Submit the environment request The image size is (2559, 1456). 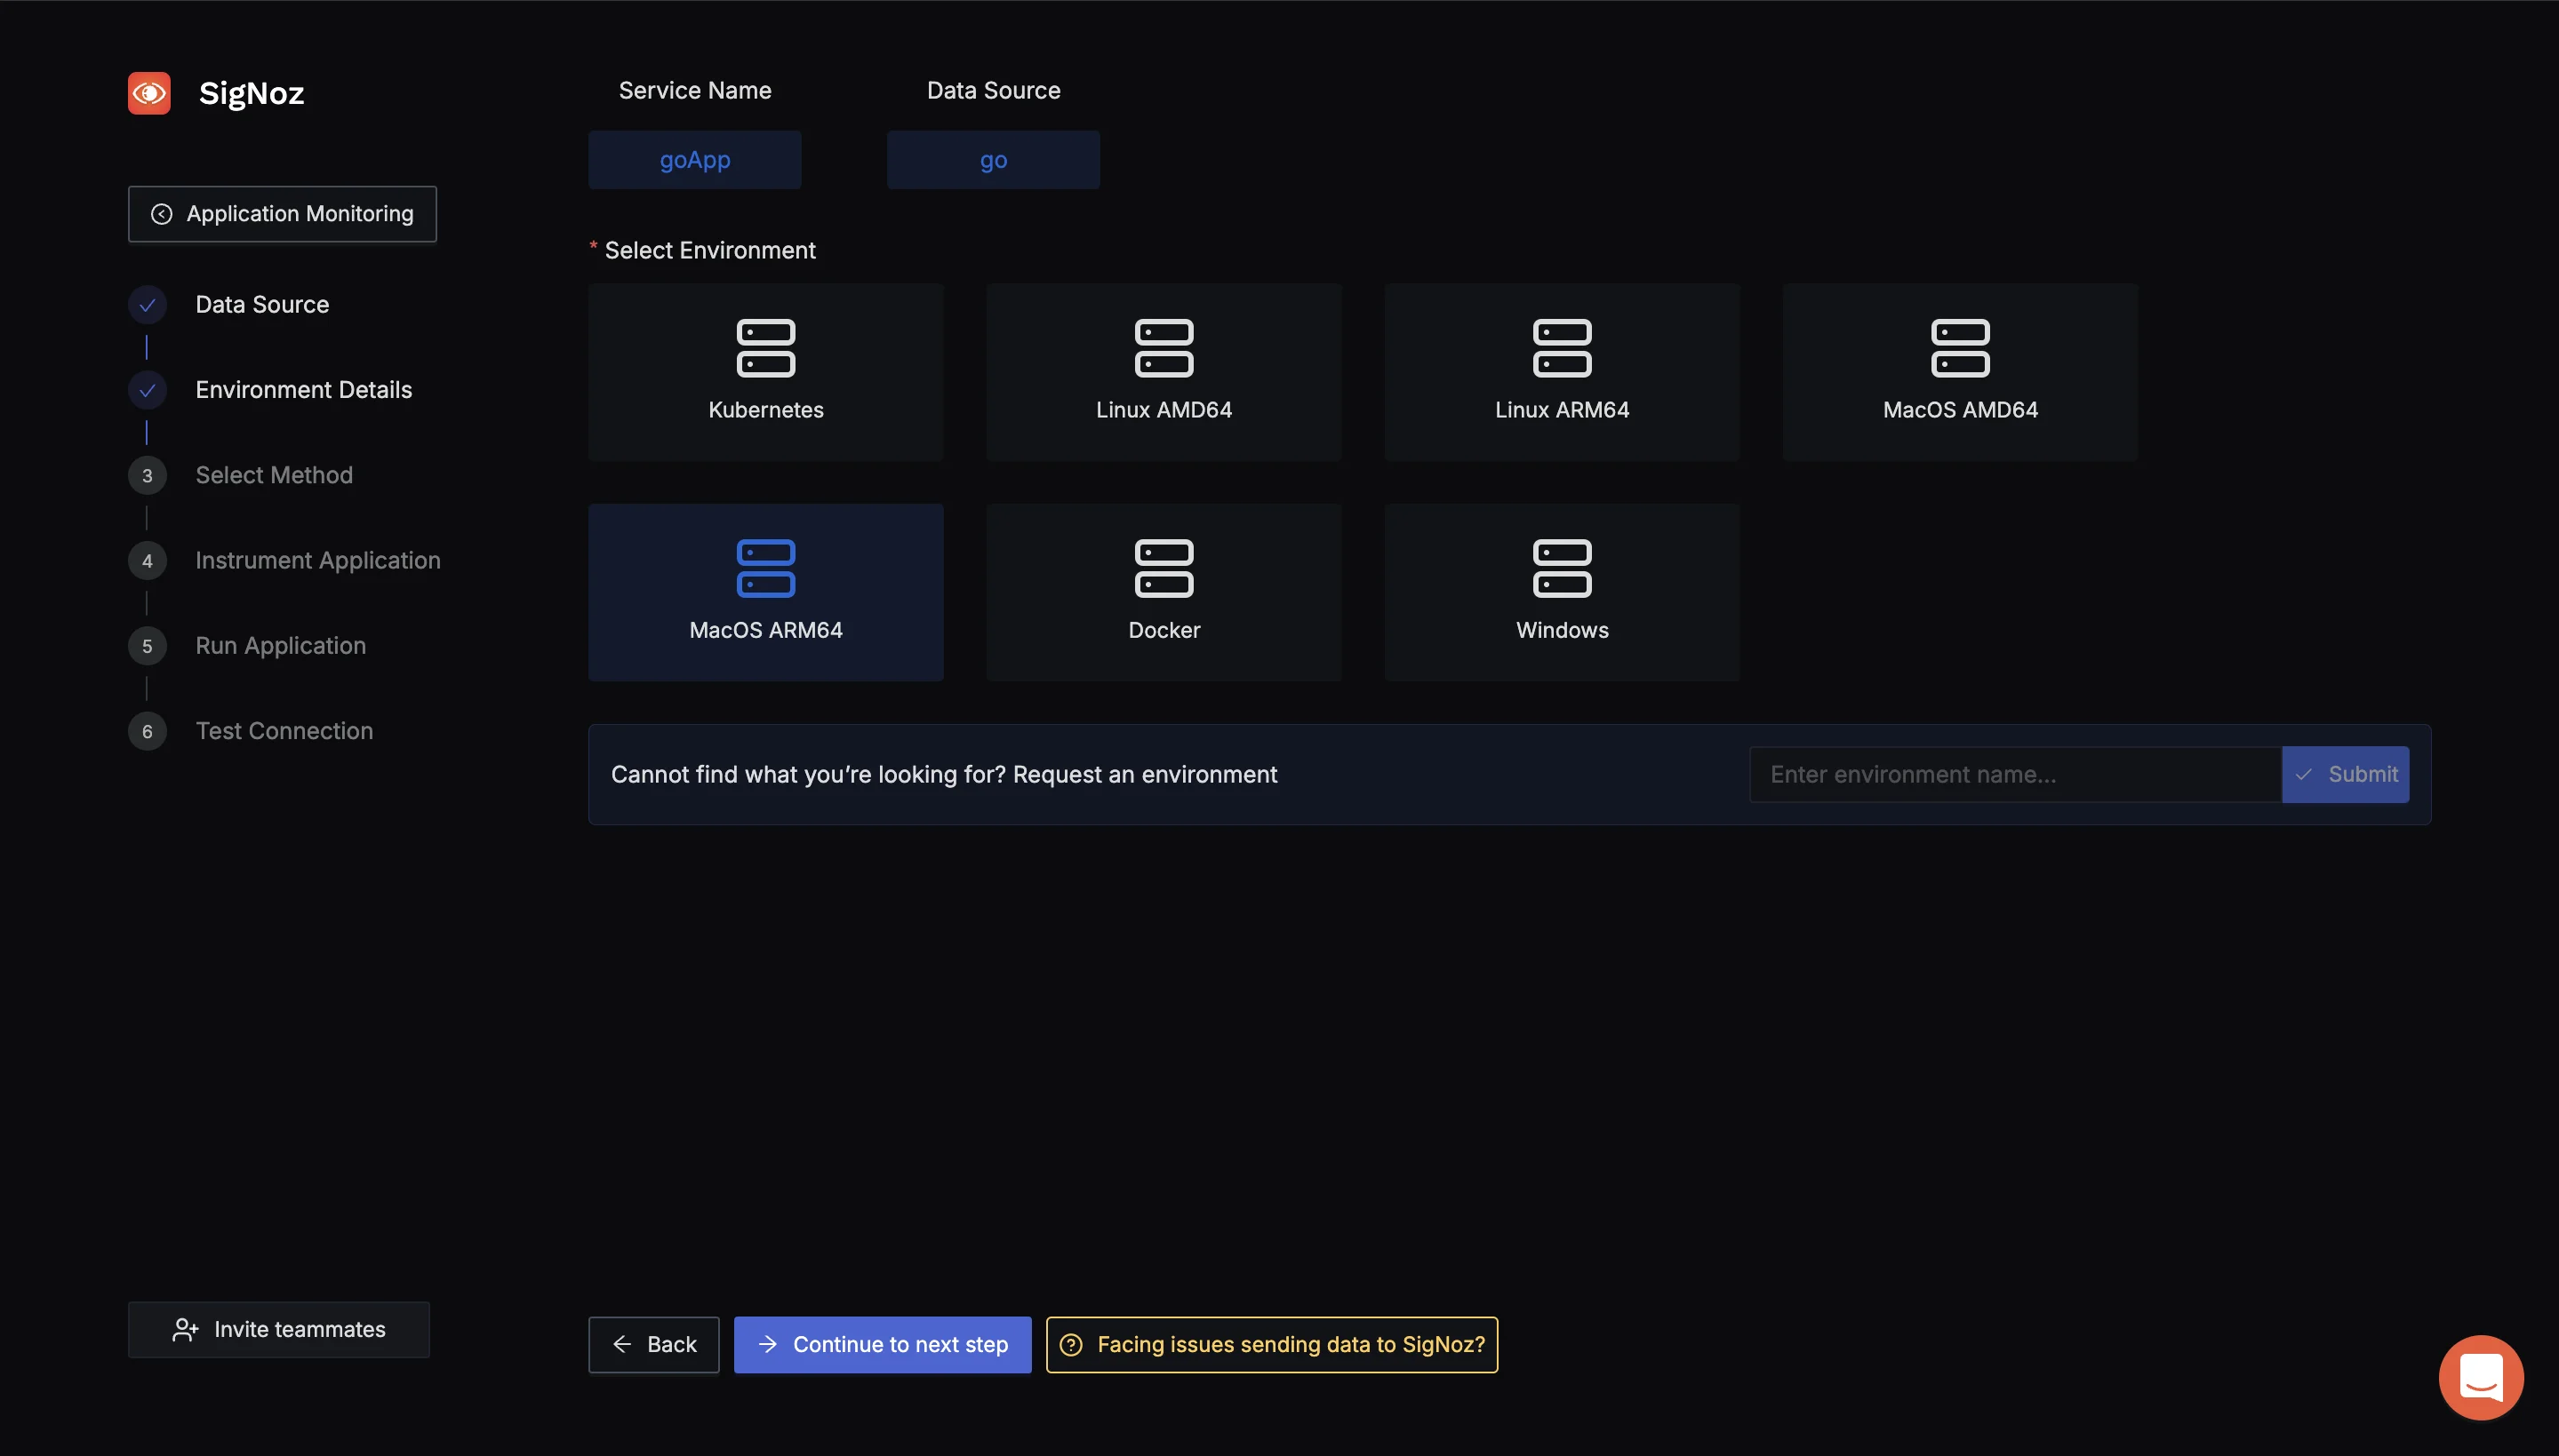[2346, 775]
